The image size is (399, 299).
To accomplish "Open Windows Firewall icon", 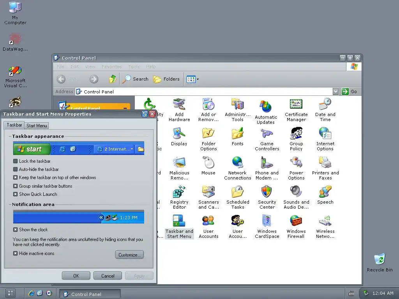I will click(296, 227).
